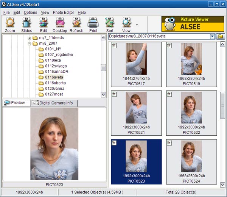The width and height of the screenshot is (227, 197).
Task: Open the View options dropdown arrow
Action: click(137, 25)
